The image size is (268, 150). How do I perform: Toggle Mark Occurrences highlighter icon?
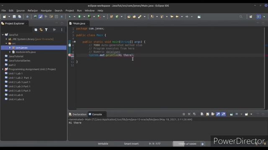point(41,17)
